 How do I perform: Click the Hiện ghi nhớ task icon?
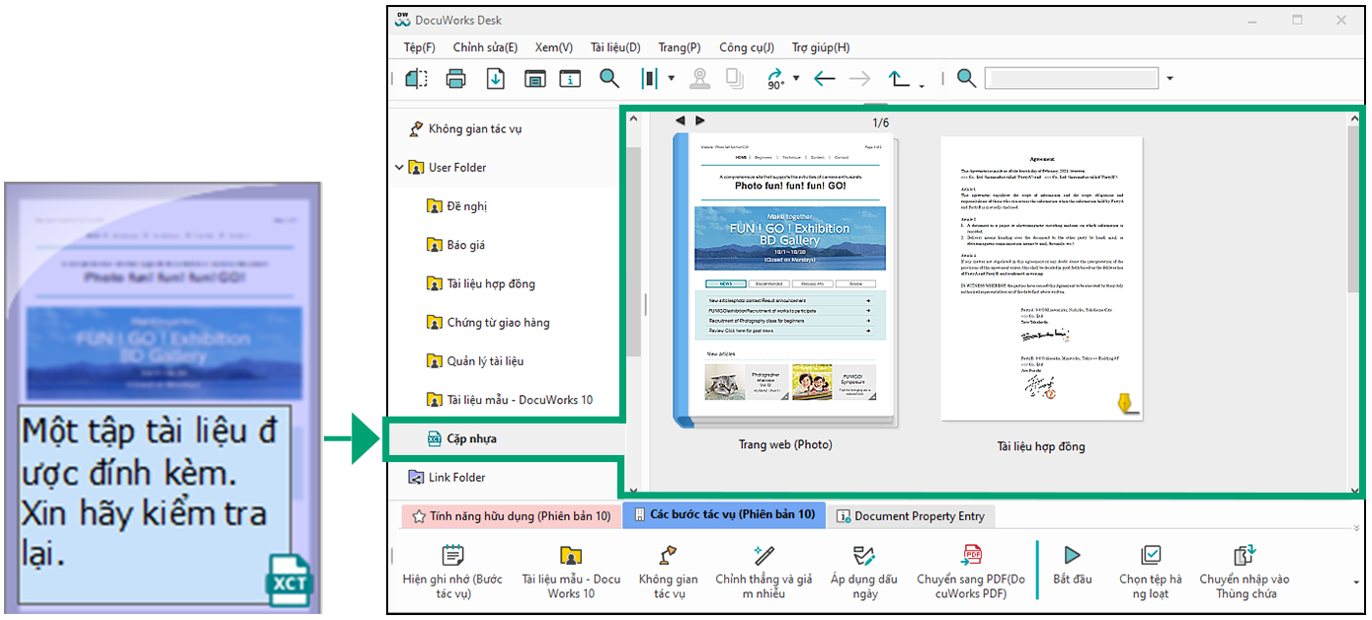pos(452,555)
